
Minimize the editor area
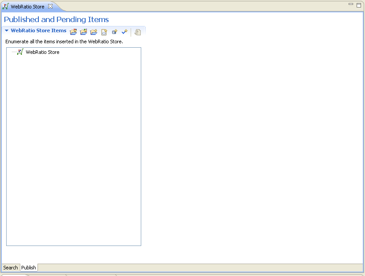[x=351, y=4]
